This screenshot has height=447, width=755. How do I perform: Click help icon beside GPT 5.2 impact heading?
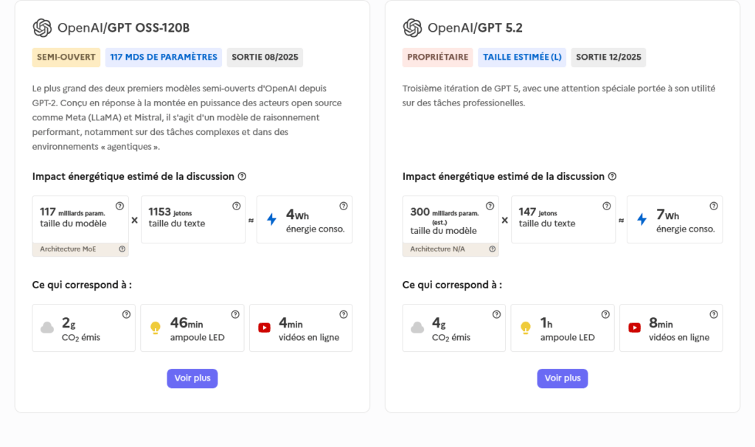point(613,176)
